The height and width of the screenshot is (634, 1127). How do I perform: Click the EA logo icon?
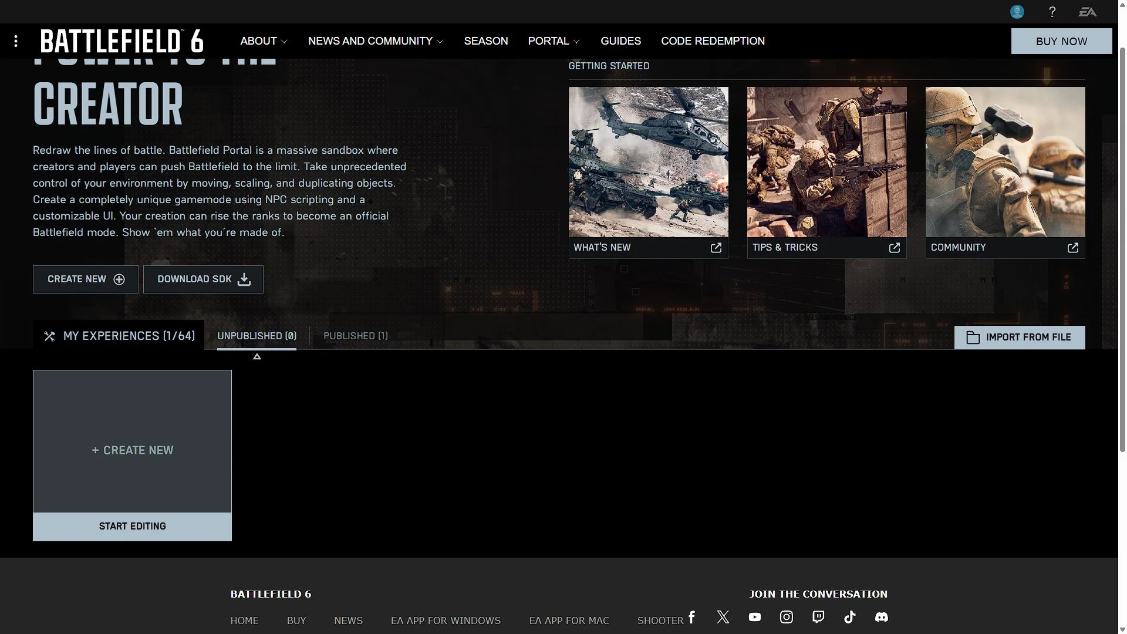pos(1088,12)
